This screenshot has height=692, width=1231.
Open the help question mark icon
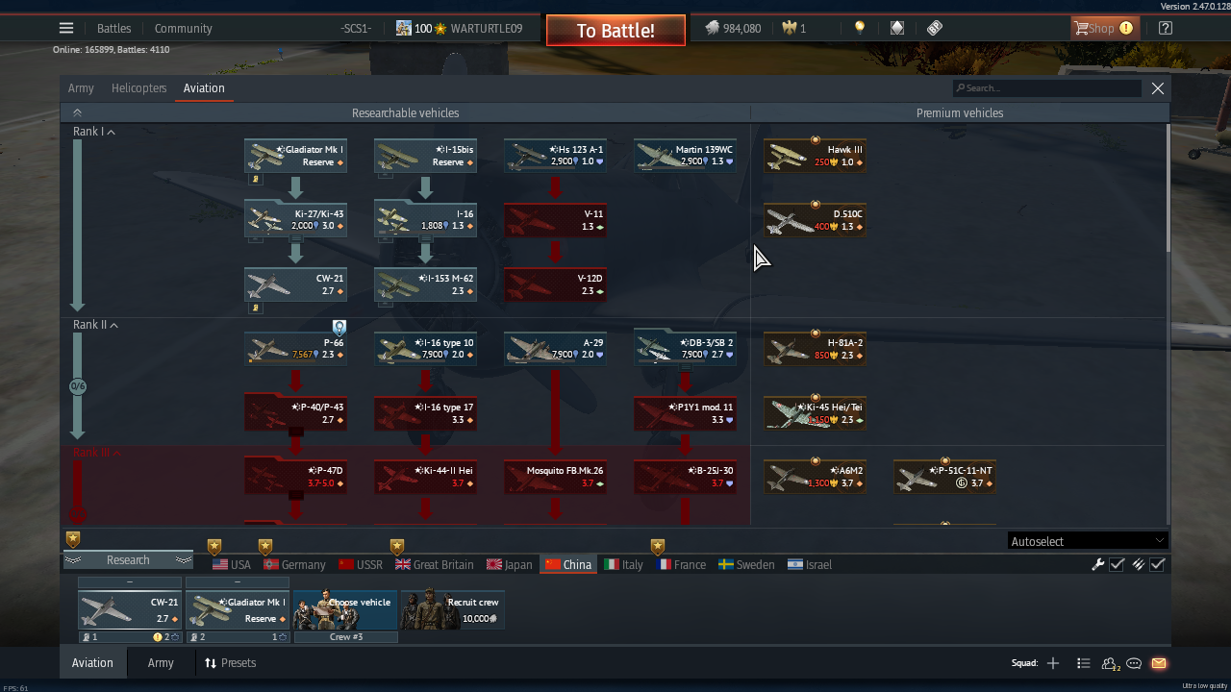pos(1166,28)
